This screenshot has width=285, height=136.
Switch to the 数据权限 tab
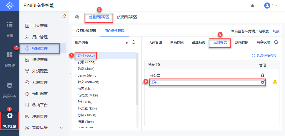(x=242, y=42)
